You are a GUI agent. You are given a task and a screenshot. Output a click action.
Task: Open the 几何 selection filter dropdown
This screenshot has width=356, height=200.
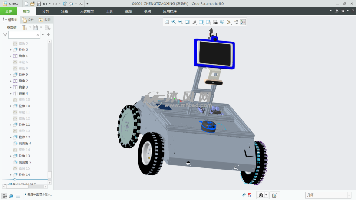[x=327, y=195]
